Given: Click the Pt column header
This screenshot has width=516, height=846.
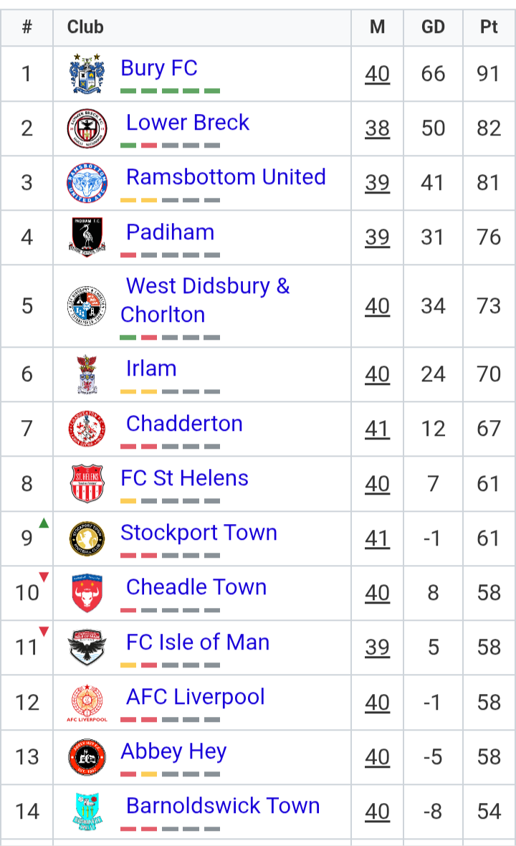Looking at the screenshot, I should tap(489, 27).
